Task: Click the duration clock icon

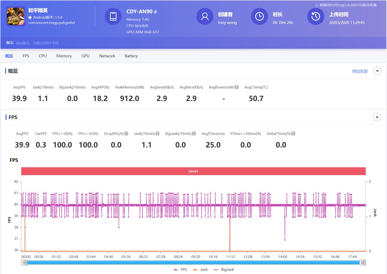Action: [259, 16]
